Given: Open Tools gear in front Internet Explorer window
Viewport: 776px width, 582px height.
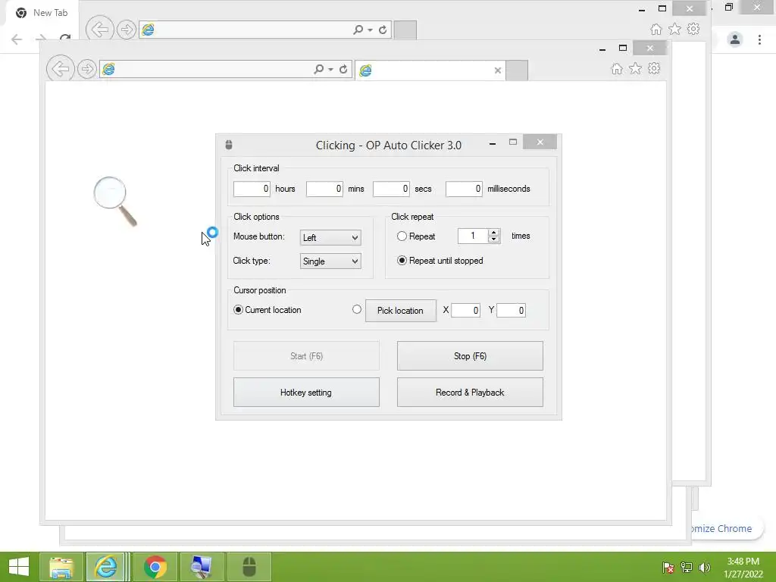Looking at the screenshot, I should tap(654, 68).
